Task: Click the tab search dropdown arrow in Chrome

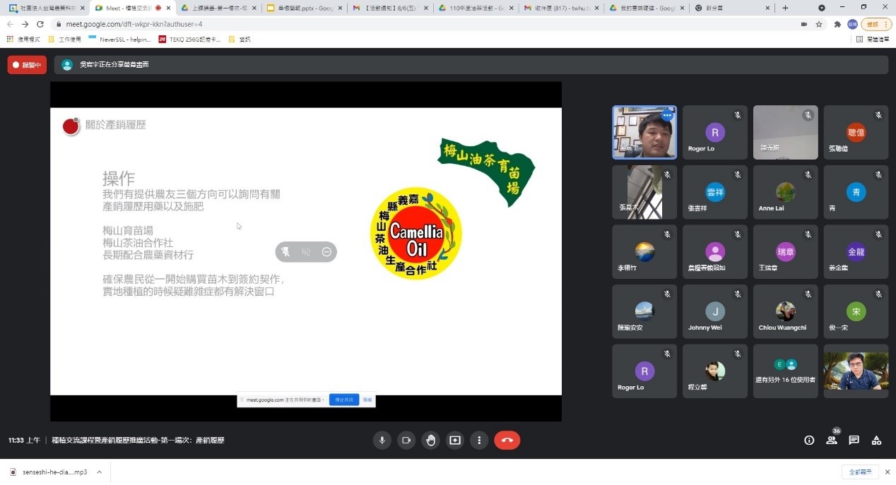Action: pos(821,8)
